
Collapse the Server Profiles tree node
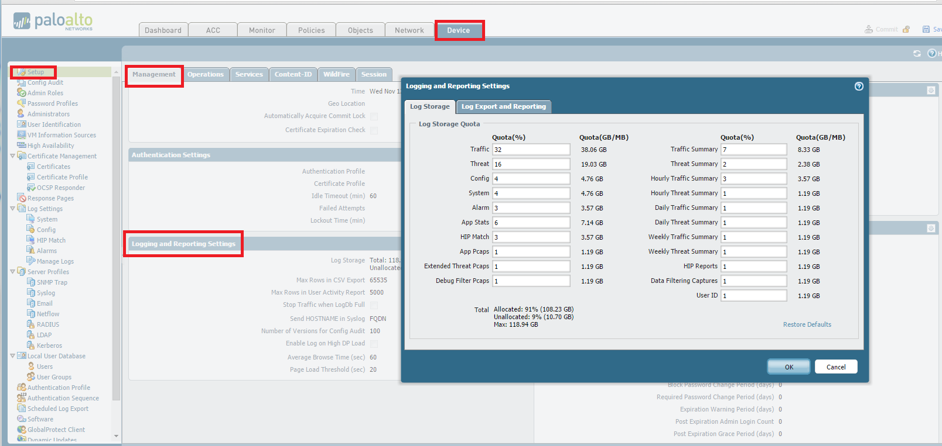coord(13,272)
